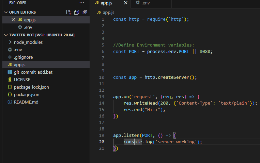Open package.json file
This screenshot has width=260, height=163.
[46, 94]
